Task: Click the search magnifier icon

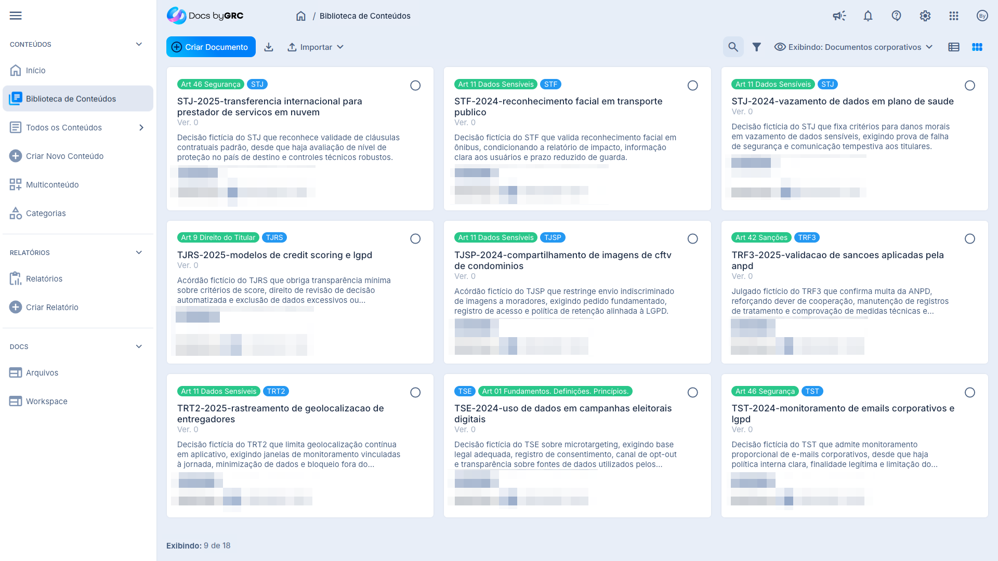Action: pyautogui.click(x=733, y=47)
